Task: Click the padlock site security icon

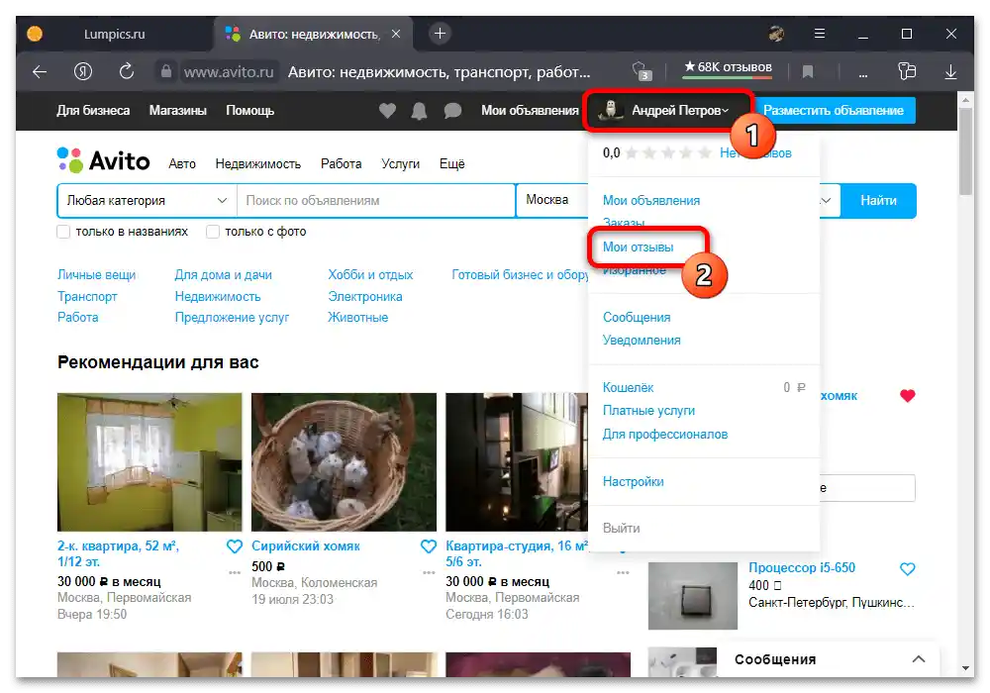Action: pyautogui.click(x=165, y=71)
